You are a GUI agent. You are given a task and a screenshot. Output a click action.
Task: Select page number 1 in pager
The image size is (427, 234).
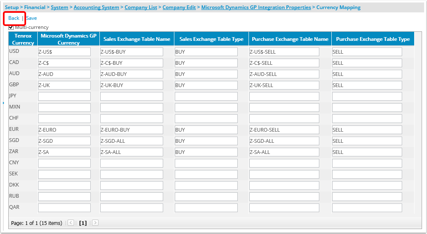point(83,223)
